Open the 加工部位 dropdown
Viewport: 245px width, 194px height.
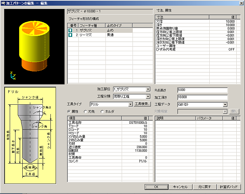(148, 89)
